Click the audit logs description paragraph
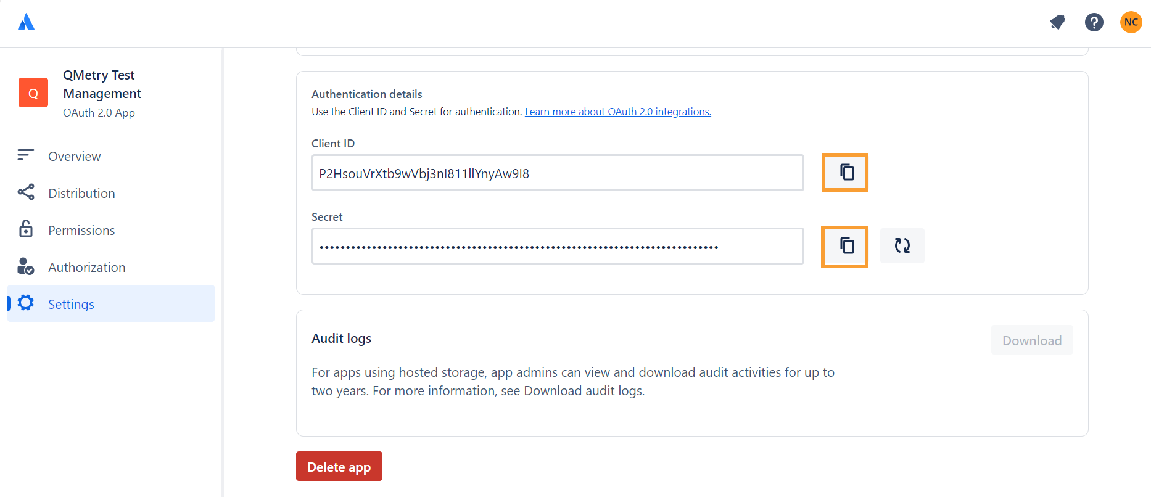The height and width of the screenshot is (497, 1151). coord(573,382)
